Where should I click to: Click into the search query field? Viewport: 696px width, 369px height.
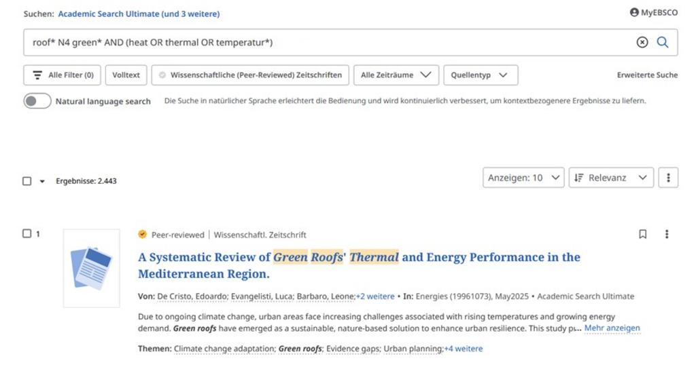click(x=326, y=43)
